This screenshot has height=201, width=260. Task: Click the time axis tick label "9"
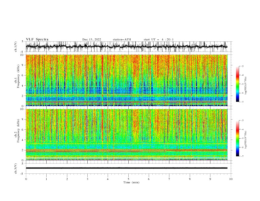210,179
